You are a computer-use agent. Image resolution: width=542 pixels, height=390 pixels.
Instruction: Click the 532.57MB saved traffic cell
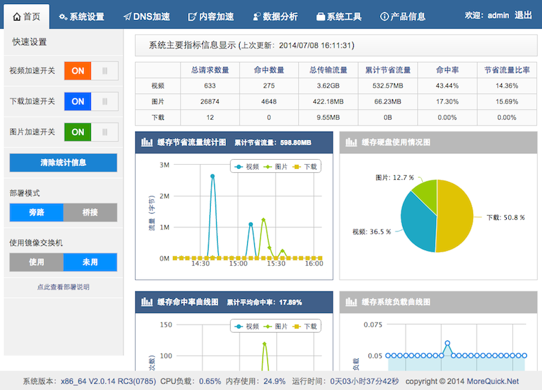[388, 85]
